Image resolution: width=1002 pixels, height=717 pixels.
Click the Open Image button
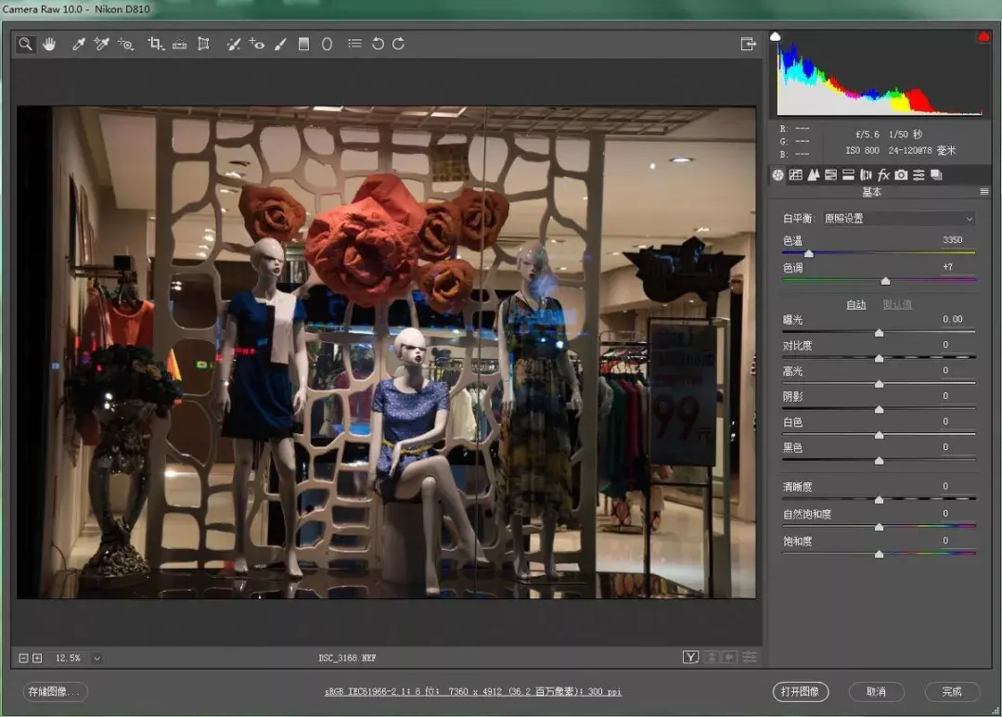pos(800,691)
